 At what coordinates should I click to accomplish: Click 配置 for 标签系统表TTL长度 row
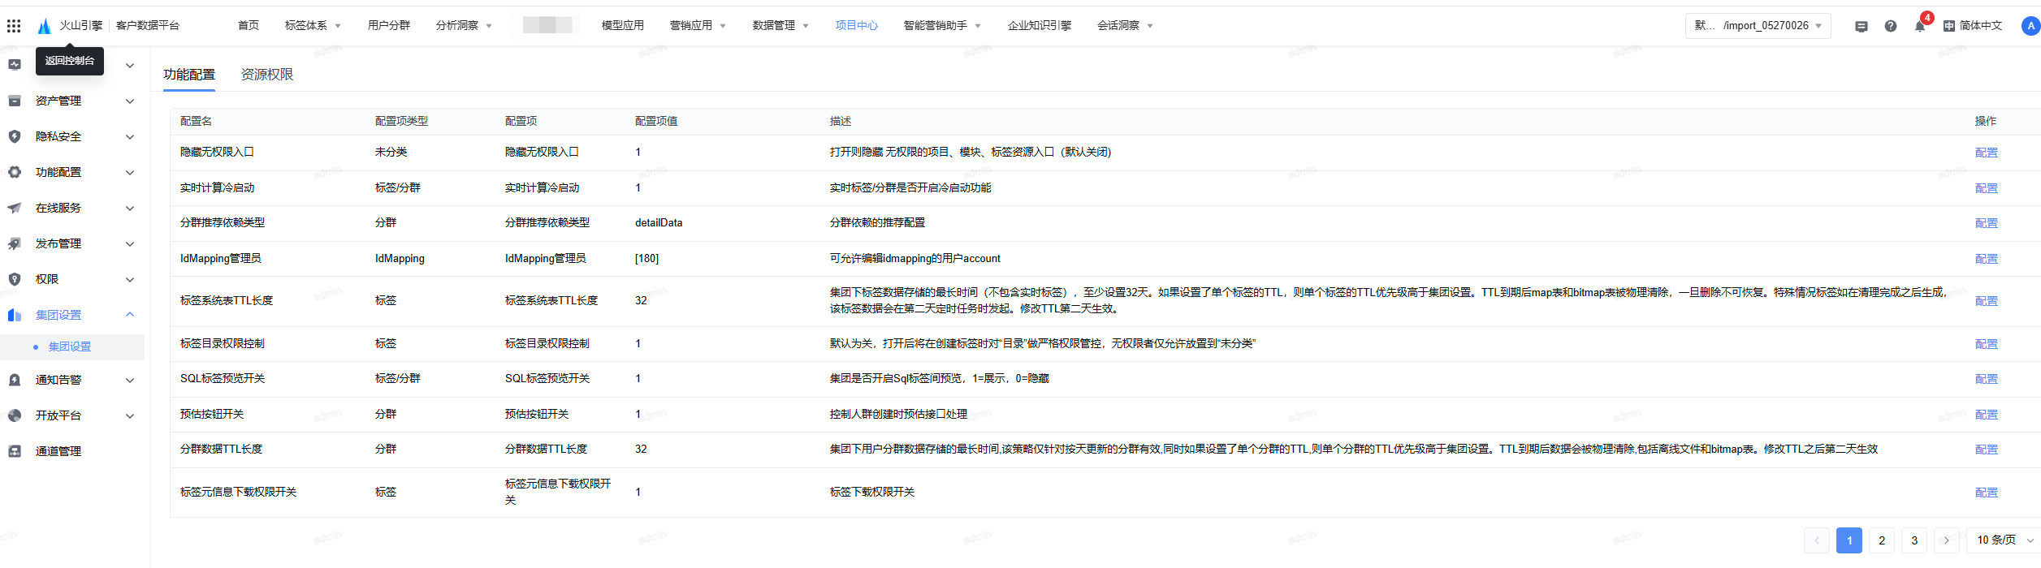(1987, 301)
